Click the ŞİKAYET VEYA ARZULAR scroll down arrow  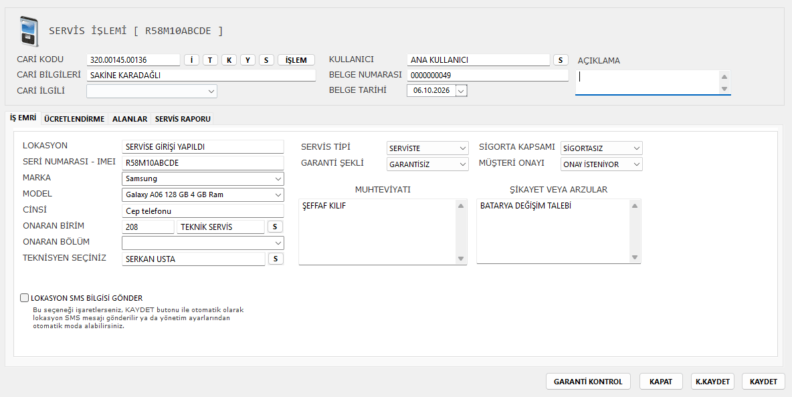pos(635,258)
